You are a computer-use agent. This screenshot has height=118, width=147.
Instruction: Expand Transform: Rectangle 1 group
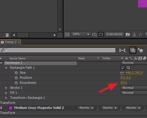click(x=6, y=98)
